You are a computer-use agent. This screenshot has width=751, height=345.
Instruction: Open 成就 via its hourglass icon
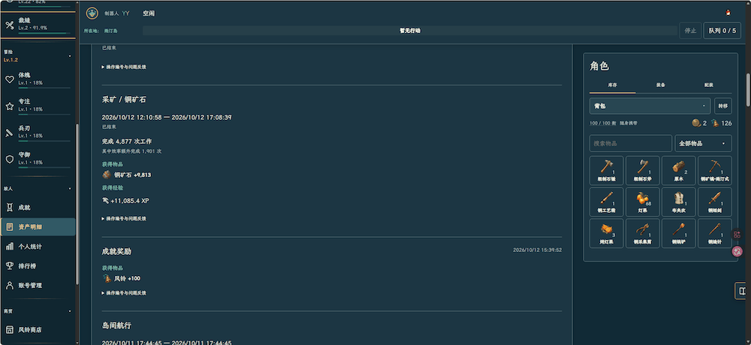click(x=9, y=208)
